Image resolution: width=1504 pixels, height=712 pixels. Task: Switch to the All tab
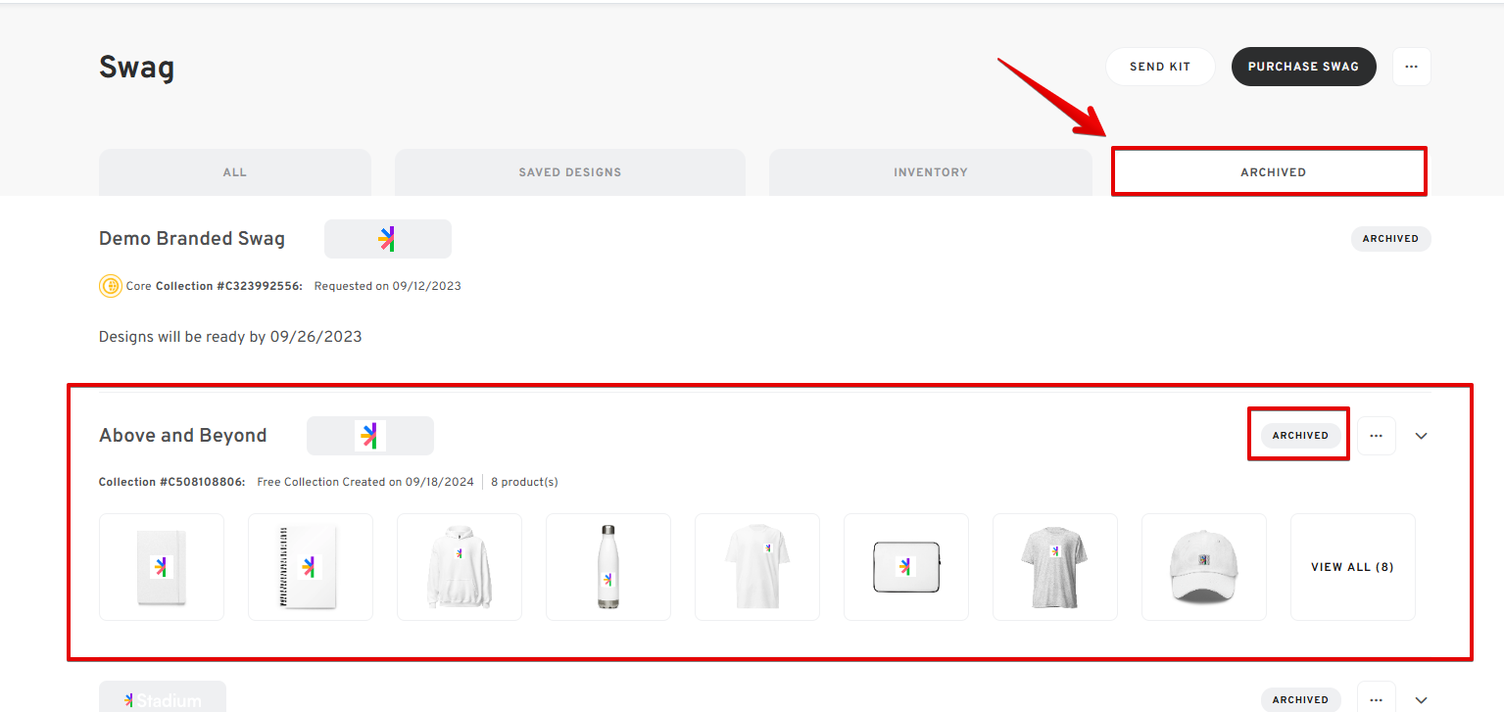pyautogui.click(x=235, y=172)
